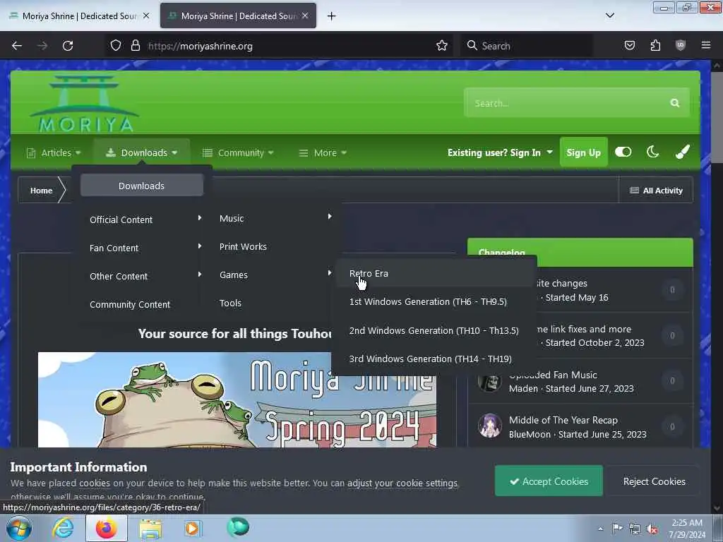Open the media player taskbar icon
The width and height of the screenshot is (723, 542).
(x=193, y=528)
